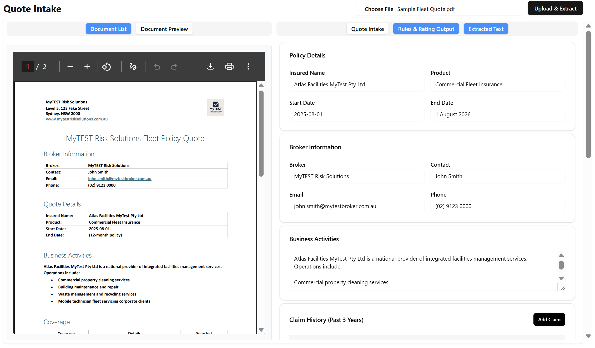Click the PDF undo arrow

point(157,67)
